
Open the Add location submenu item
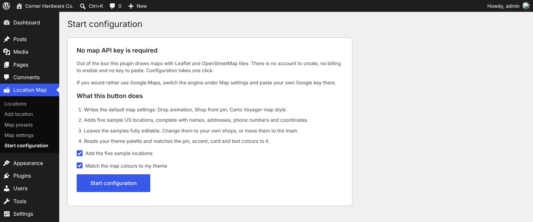pyautogui.click(x=19, y=114)
